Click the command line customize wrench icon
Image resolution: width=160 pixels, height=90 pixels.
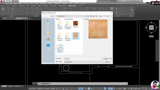point(36,83)
